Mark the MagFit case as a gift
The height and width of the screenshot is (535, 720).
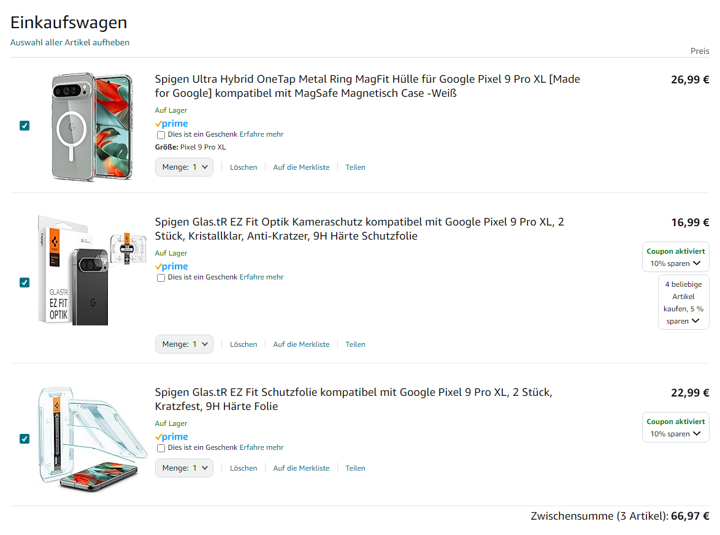161,135
